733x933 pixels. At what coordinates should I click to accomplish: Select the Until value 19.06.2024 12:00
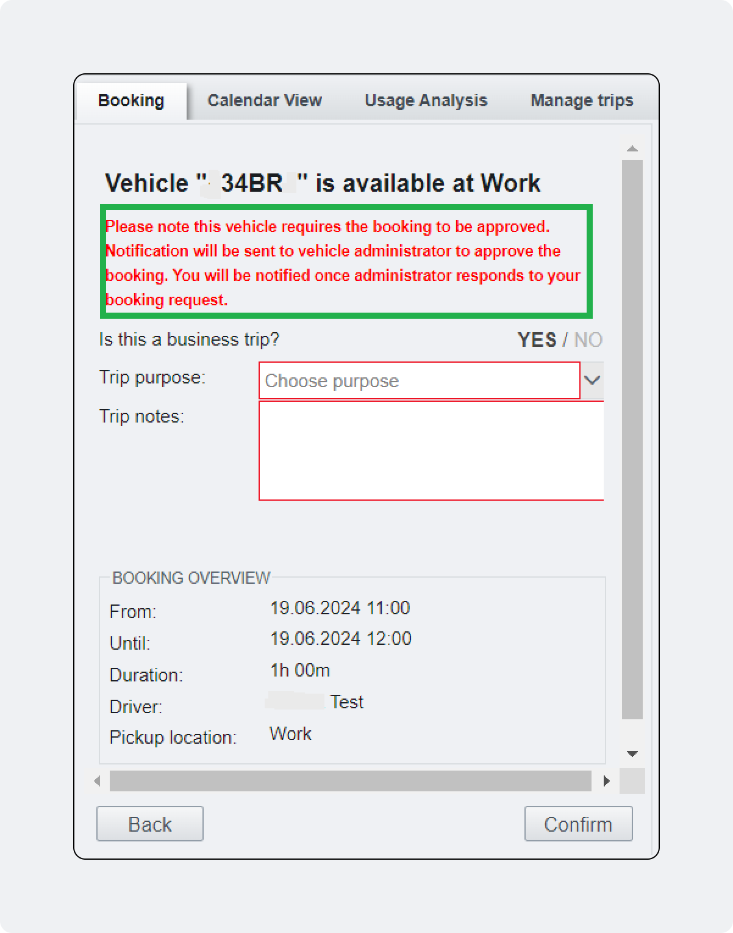pyautogui.click(x=340, y=639)
